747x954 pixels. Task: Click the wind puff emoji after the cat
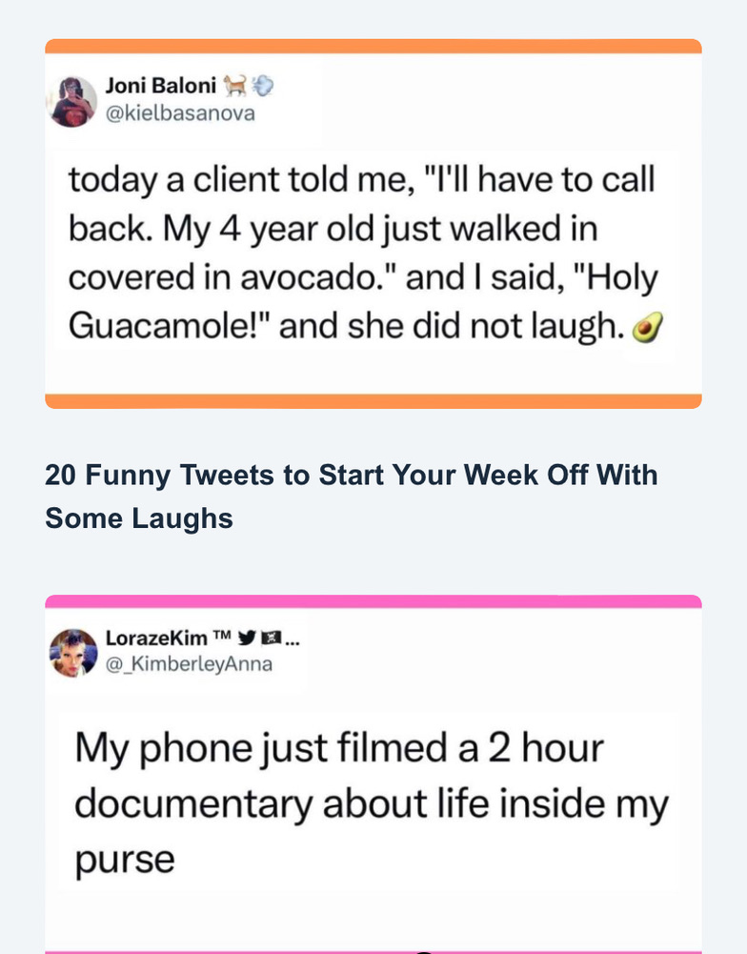tap(262, 88)
